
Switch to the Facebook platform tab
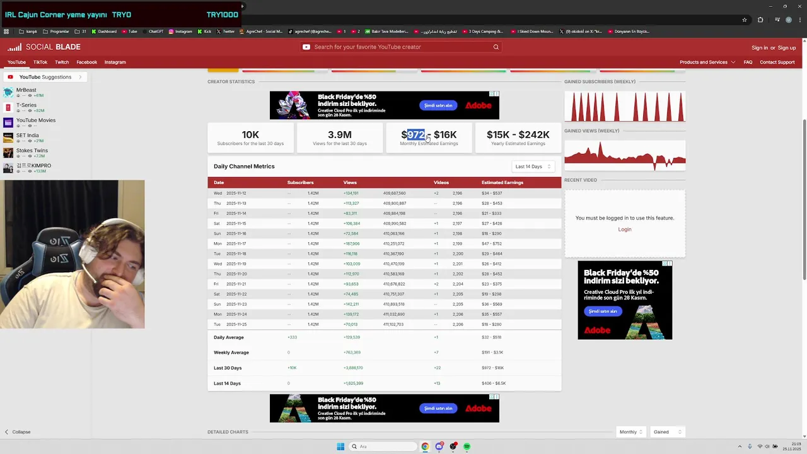point(87,62)
